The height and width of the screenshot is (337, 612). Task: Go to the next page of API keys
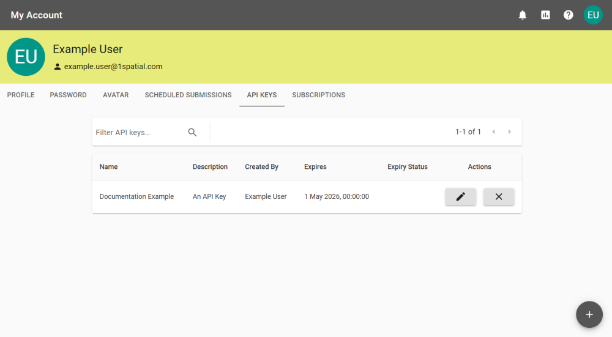tap(509, 132)
